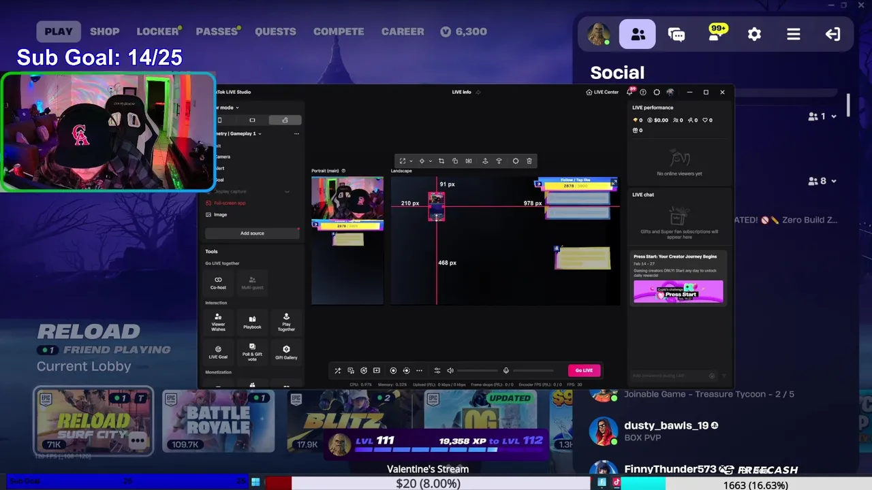
Task: Click the Fortnite player avatar icon
Action: click(599, 34)
